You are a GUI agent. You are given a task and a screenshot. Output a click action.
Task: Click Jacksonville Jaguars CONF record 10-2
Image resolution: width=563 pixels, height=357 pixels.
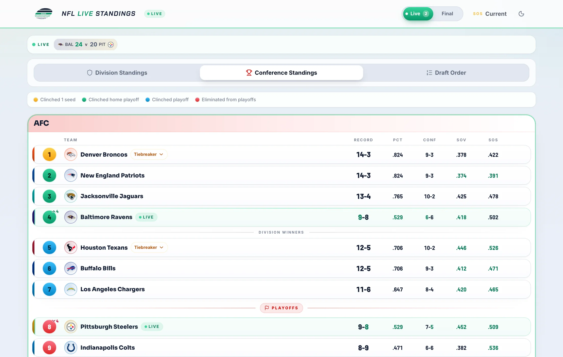pos(429,197)
